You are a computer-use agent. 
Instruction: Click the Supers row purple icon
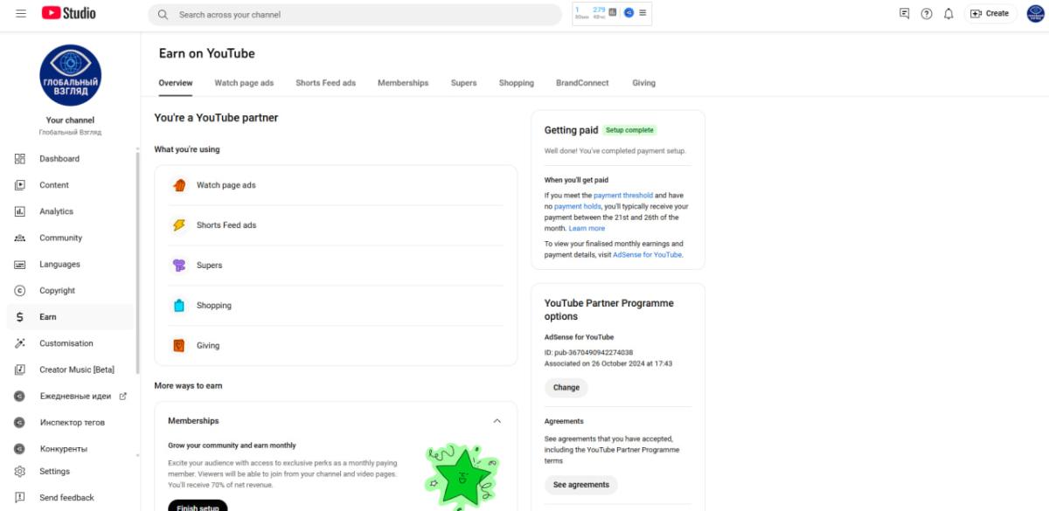pos(179,266)
